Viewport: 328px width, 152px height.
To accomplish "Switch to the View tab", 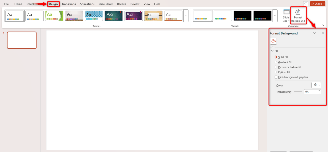I will coord(147,4).
